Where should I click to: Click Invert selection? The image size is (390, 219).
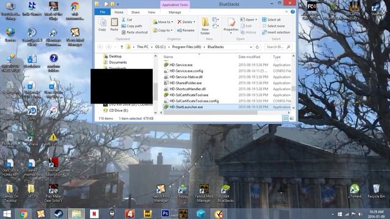pos(276,32)
